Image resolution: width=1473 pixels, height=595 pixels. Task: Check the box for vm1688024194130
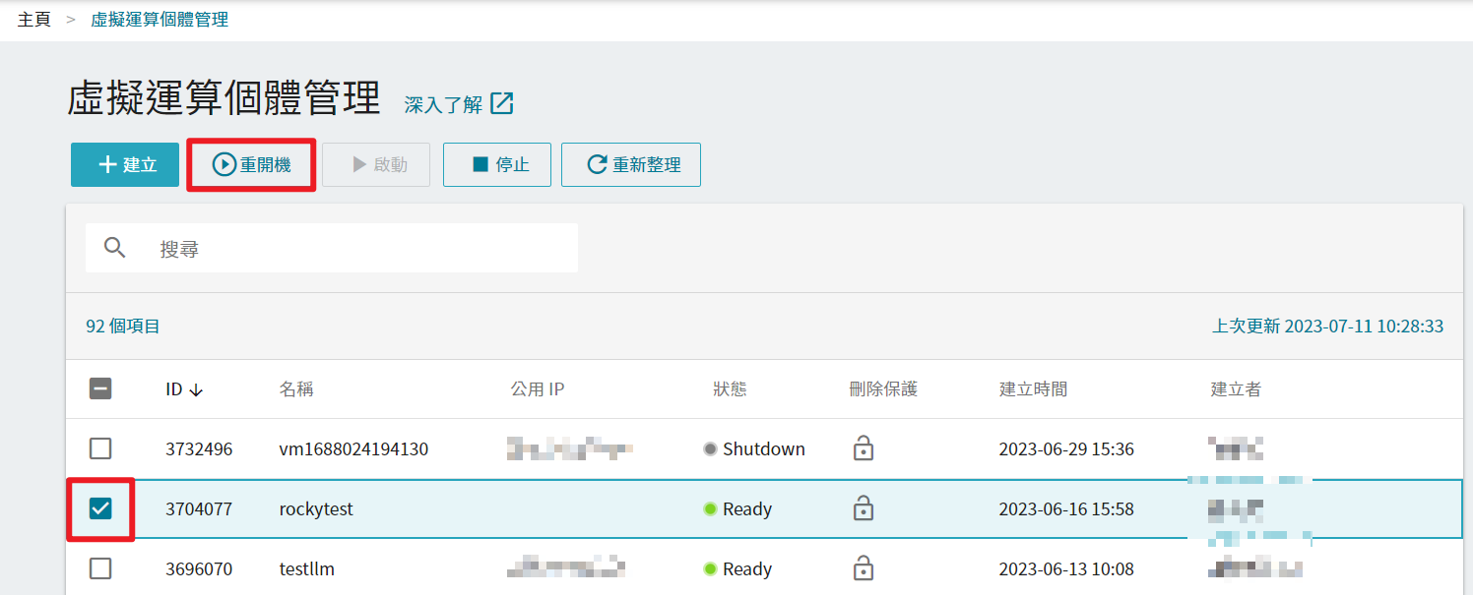[x=100, y=448]
